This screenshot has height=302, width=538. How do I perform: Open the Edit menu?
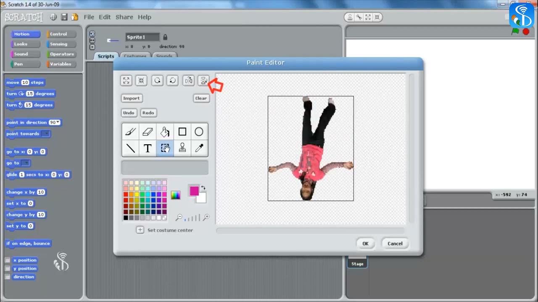(105, 17)
